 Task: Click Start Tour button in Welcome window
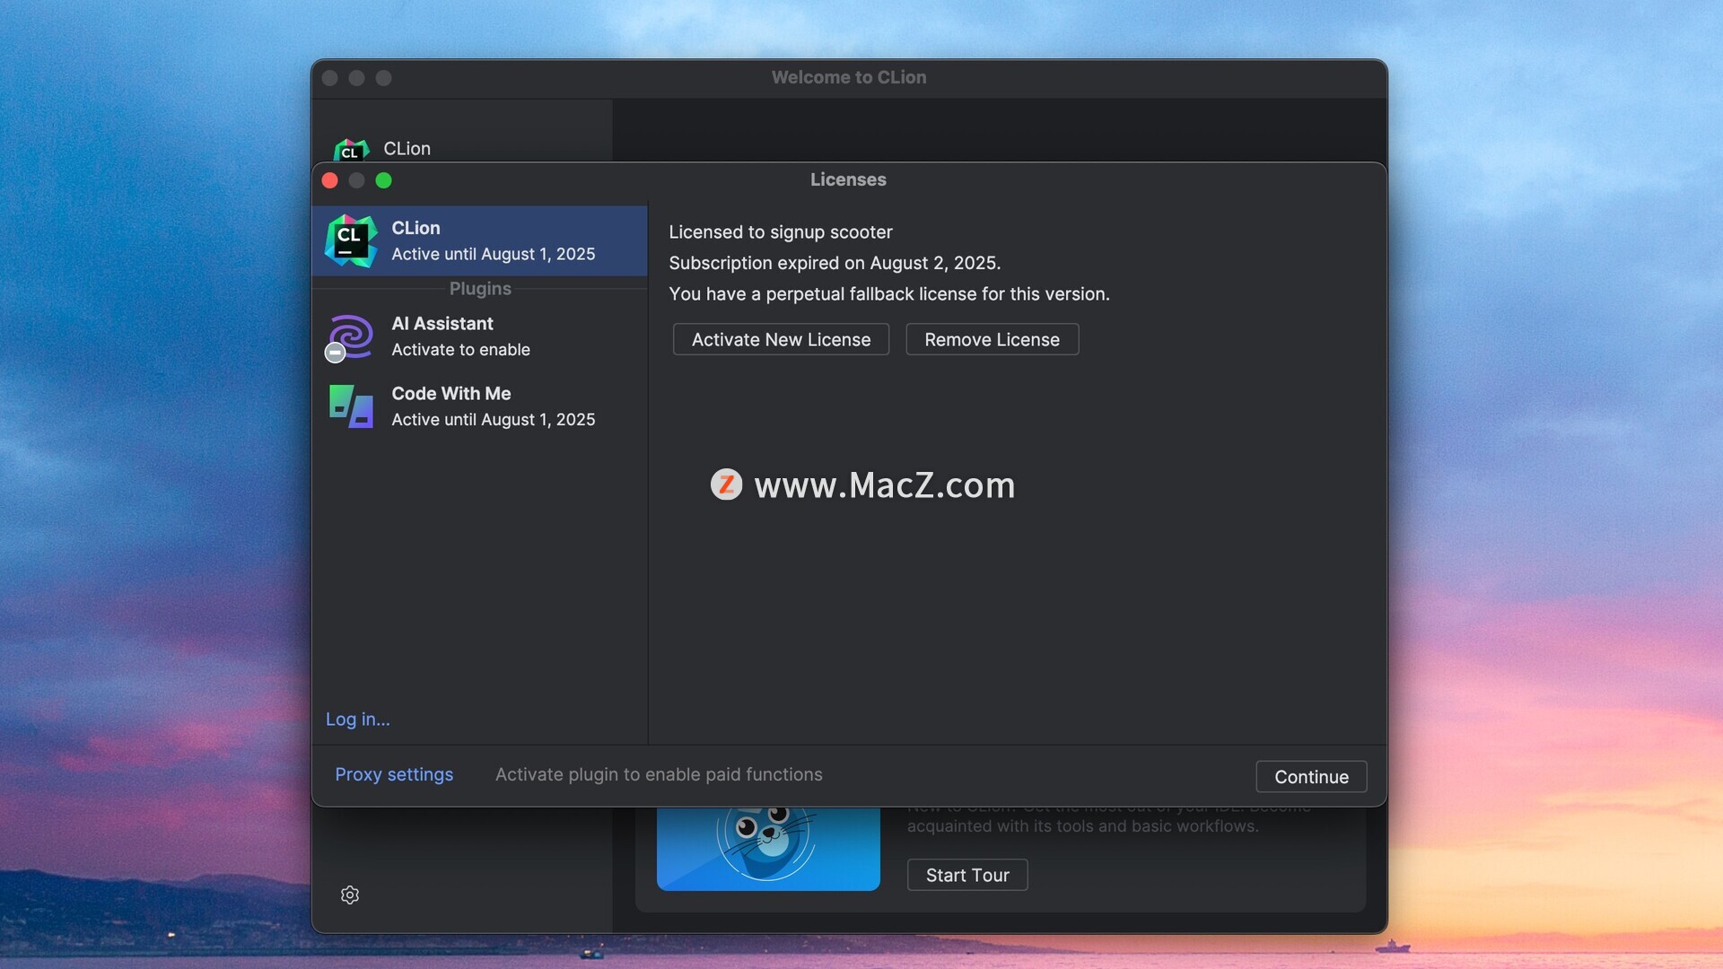click(967, 875)
